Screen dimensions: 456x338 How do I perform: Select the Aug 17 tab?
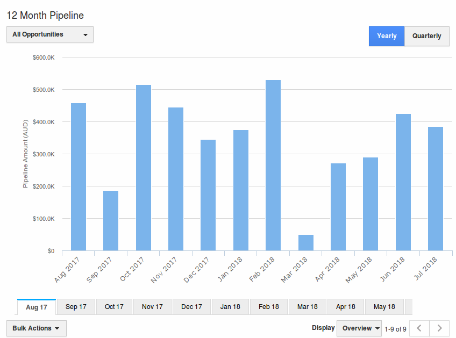click(x=37, y=307)
